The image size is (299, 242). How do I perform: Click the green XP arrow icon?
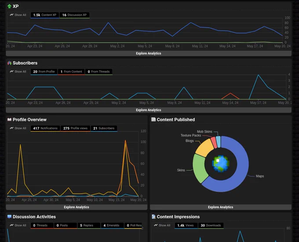click(x=9, y=6)
